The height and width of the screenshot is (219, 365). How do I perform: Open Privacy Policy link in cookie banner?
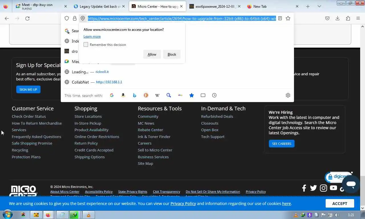183,204
